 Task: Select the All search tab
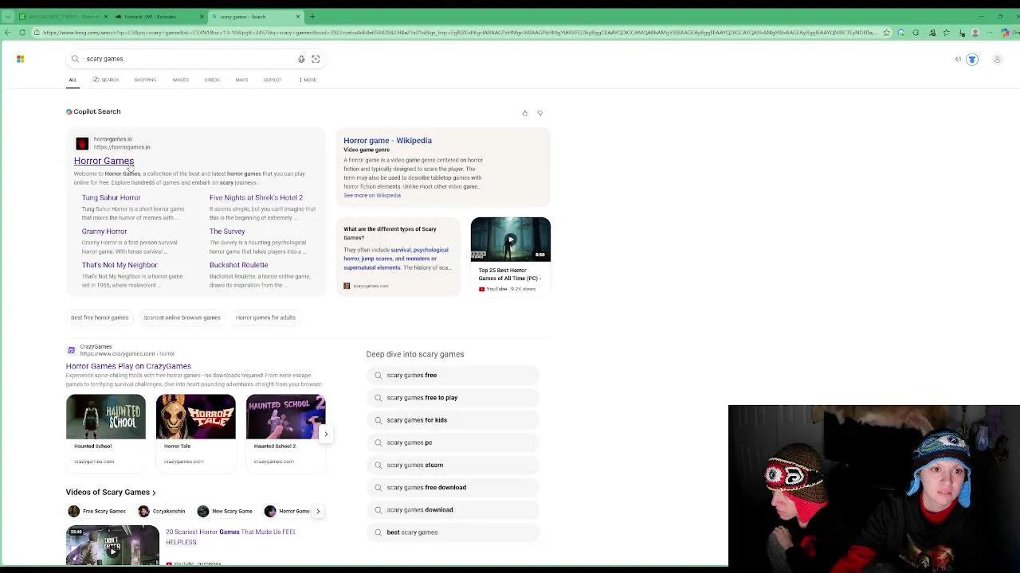[73, 80]
